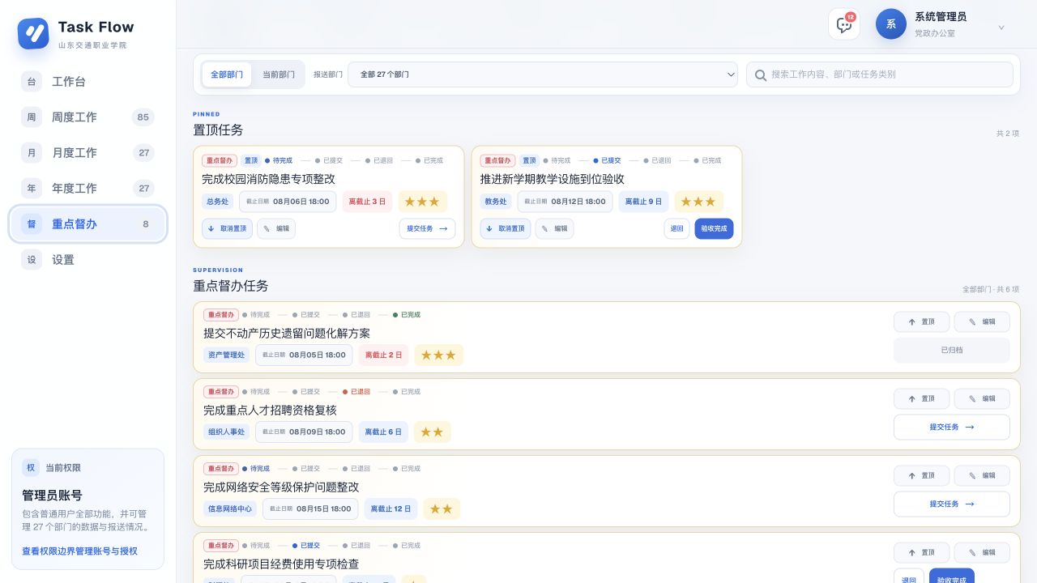Click the 离截止 9 日 badge

click(x=644, y=202)
